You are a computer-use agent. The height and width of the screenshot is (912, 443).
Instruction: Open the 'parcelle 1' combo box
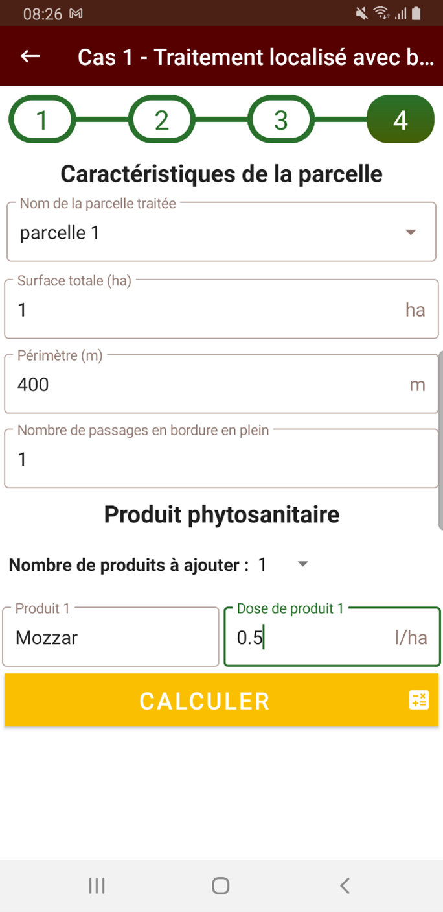(221, 232)
